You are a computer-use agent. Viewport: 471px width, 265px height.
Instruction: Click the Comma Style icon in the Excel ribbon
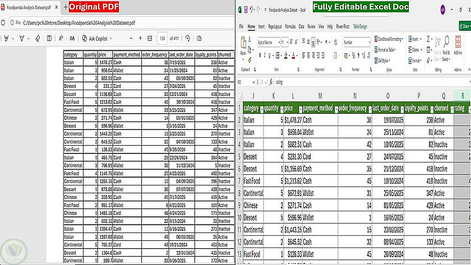358,55
